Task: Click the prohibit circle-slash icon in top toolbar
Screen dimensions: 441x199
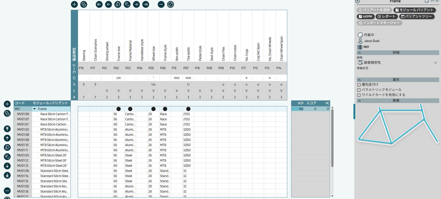Action: pyautogui.click(x=171, y=4)
